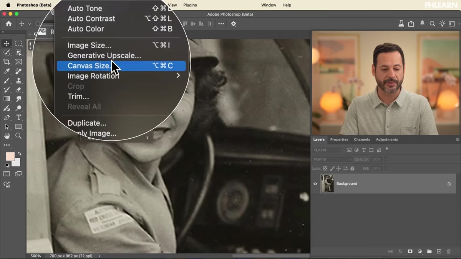Activate the Crop tool
The width and height of the screenshot is (461, 259).
(x=7, y=62)
